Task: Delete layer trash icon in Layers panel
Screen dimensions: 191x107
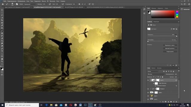Action: [x=176, y=102]
